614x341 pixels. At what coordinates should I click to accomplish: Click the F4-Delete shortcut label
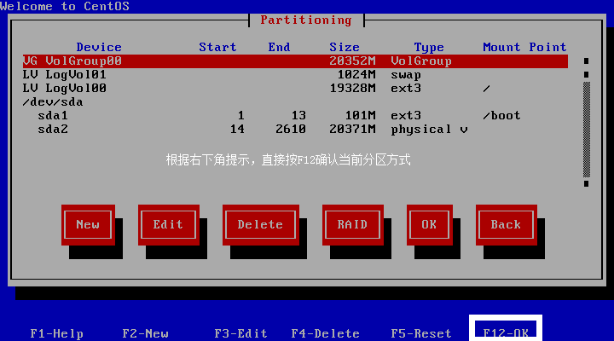326,333
